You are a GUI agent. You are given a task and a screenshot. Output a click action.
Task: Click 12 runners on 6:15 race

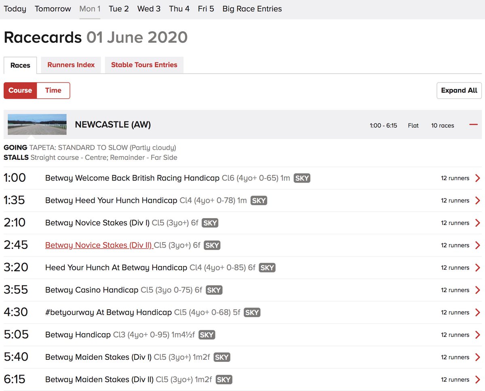[x=455, y=380]
